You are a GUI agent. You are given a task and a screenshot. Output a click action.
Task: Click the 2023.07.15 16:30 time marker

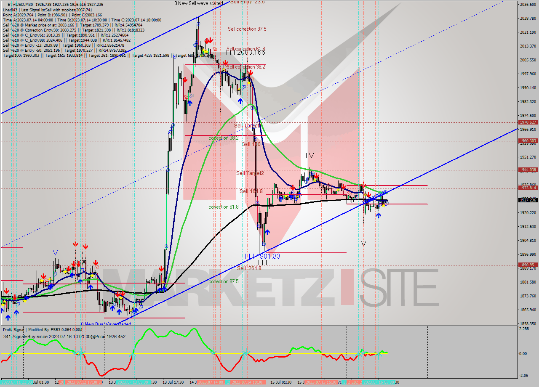point(320,382)
